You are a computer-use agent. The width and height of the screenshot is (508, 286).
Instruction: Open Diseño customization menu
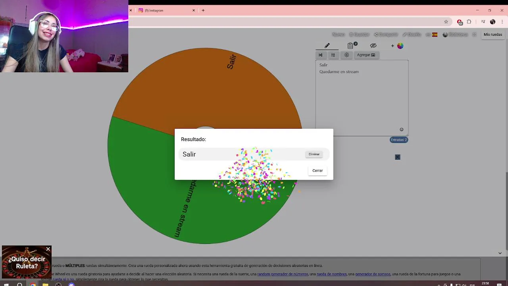tap(412, 35)
